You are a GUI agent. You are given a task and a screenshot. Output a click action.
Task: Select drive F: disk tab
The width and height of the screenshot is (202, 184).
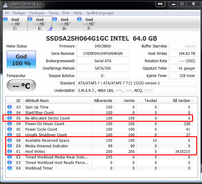89,23
